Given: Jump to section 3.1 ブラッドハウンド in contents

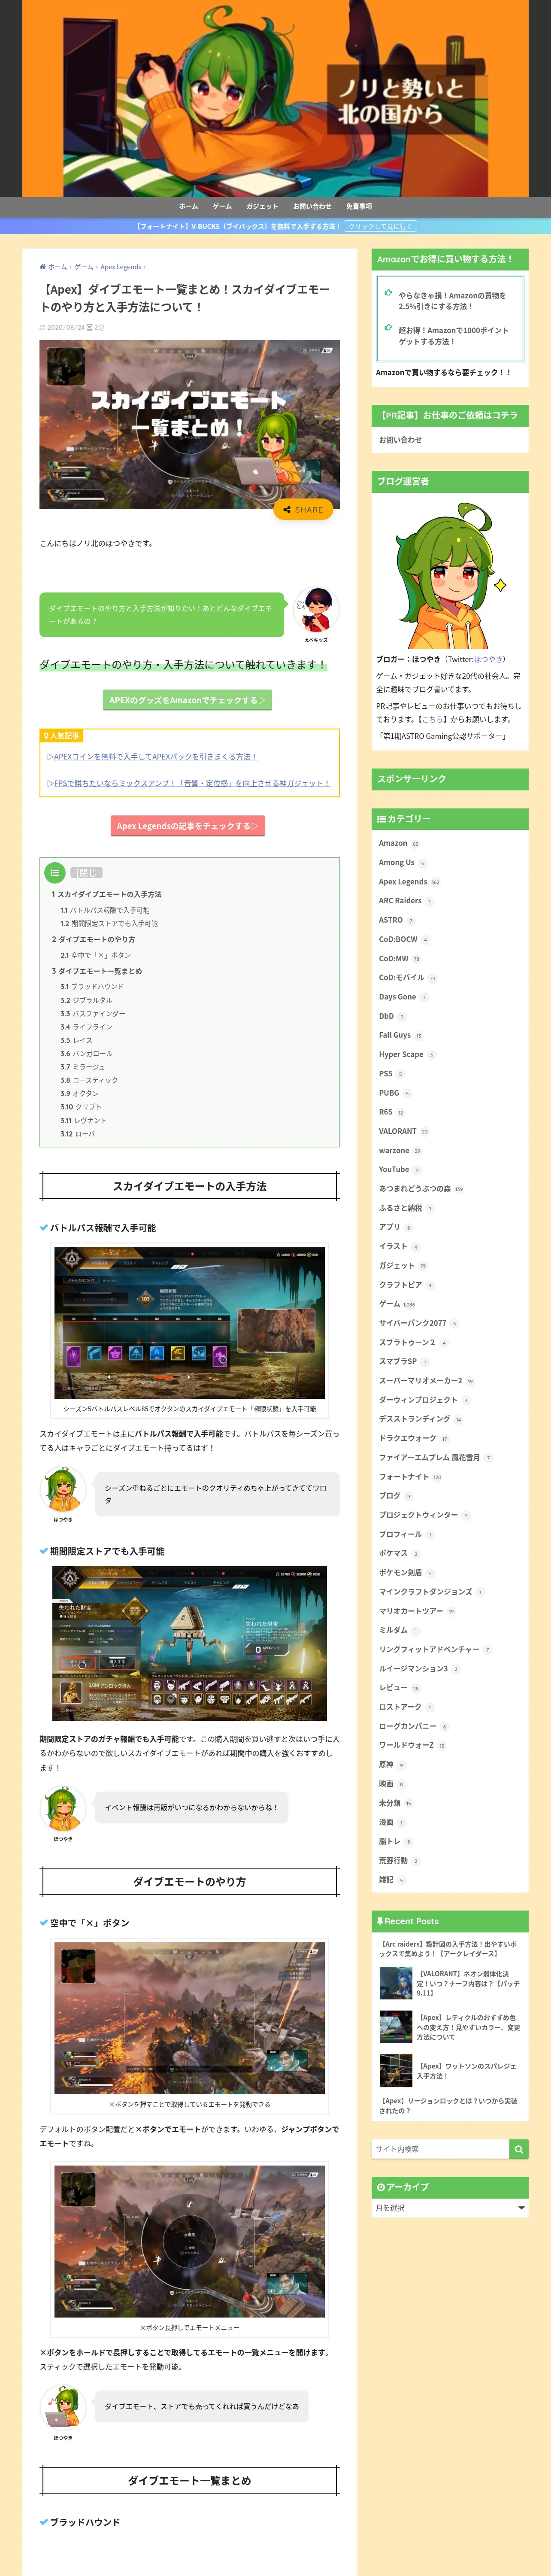Looking at the screenshot, I should [92, 986].
